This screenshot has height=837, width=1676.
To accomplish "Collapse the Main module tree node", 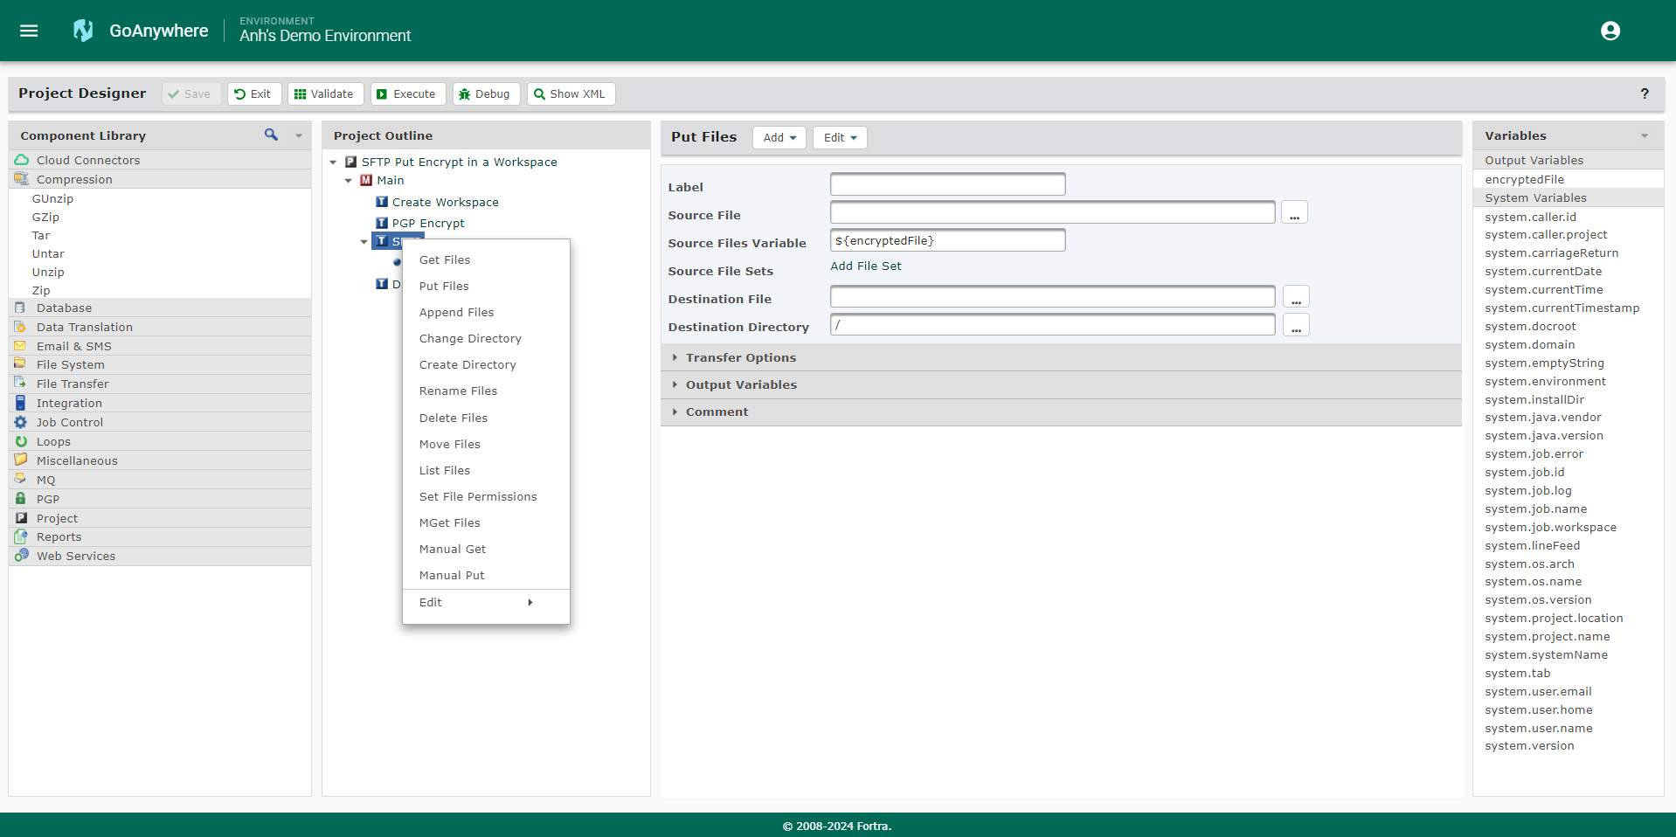I will tap(348, 181).
